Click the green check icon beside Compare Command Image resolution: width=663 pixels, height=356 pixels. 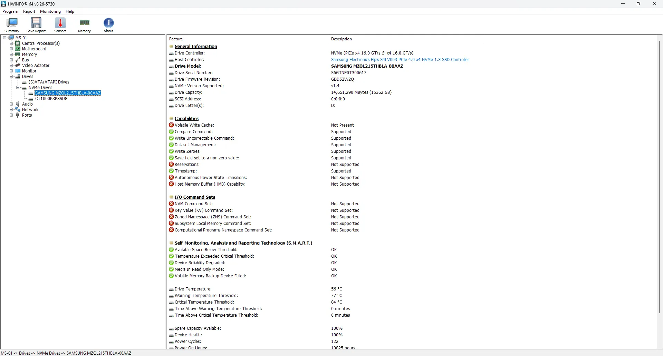click(171, 131)
